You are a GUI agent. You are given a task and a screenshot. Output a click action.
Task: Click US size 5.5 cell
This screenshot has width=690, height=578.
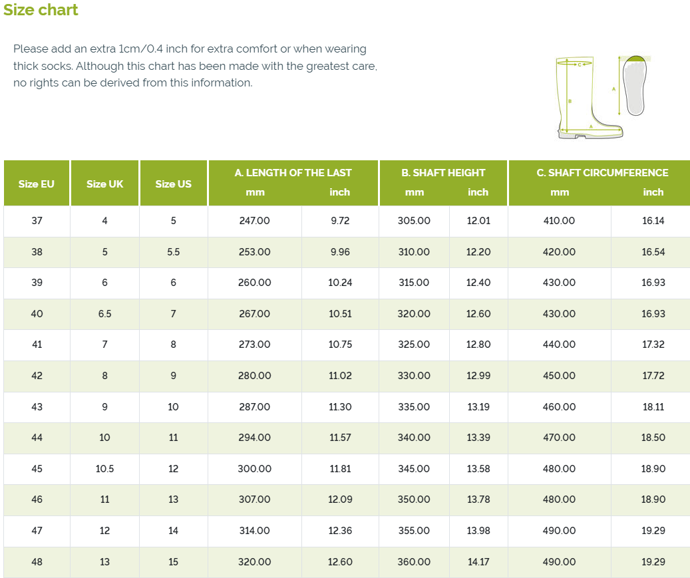[x=174, y=252]
